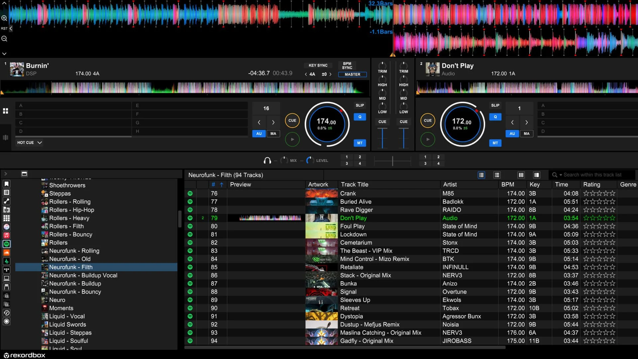Toggle SLIP mode on deck 1
638x359 pixels.
click(360, 105)
